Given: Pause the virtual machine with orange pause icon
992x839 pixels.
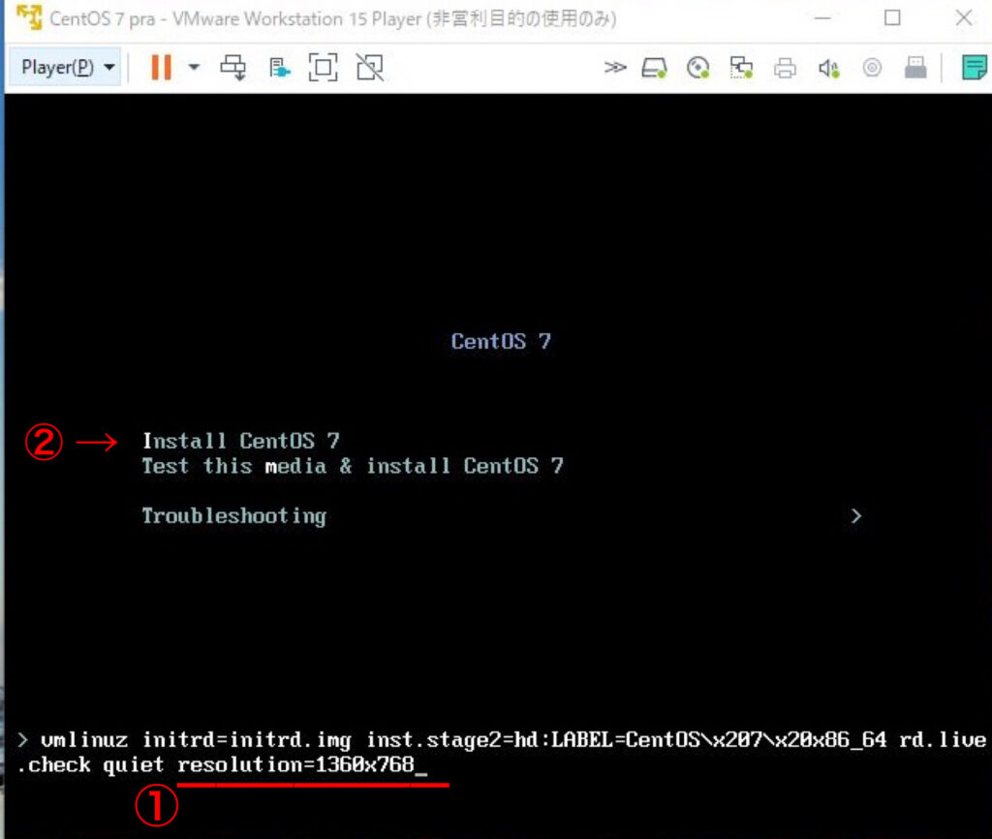Looking at the screenshot, I should (162, 67).
